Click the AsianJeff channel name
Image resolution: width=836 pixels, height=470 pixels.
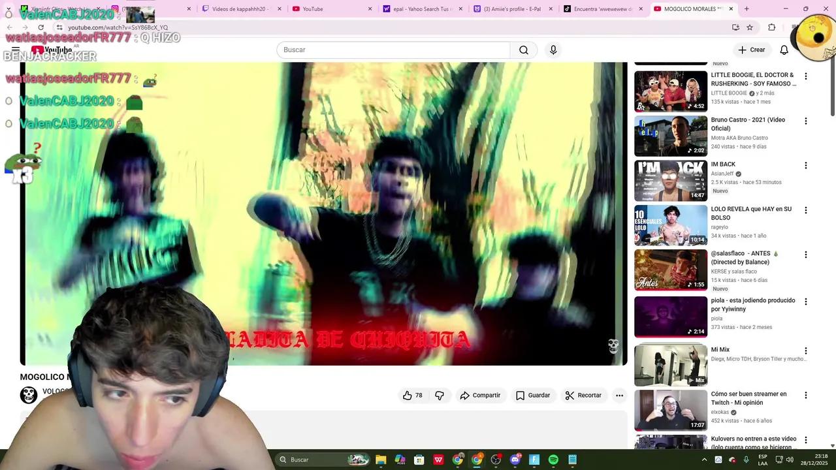tap(722, 174)
